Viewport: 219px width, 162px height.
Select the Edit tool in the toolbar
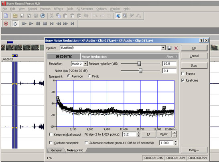[x=118, y=16]
